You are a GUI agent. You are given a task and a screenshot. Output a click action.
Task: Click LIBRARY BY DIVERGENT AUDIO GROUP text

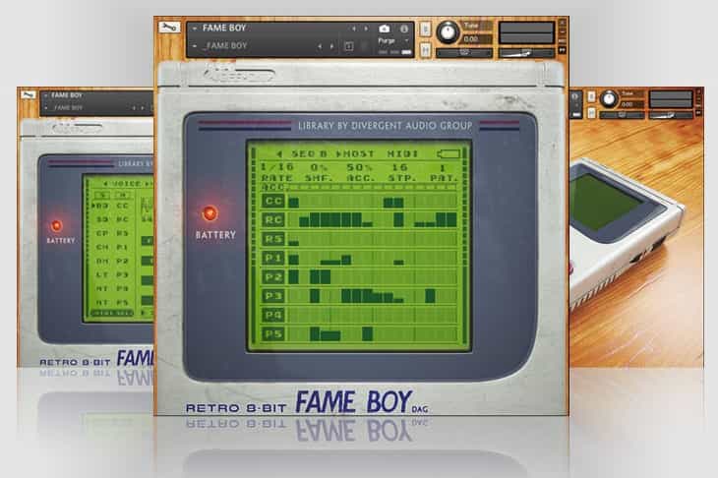pos(385,126)
